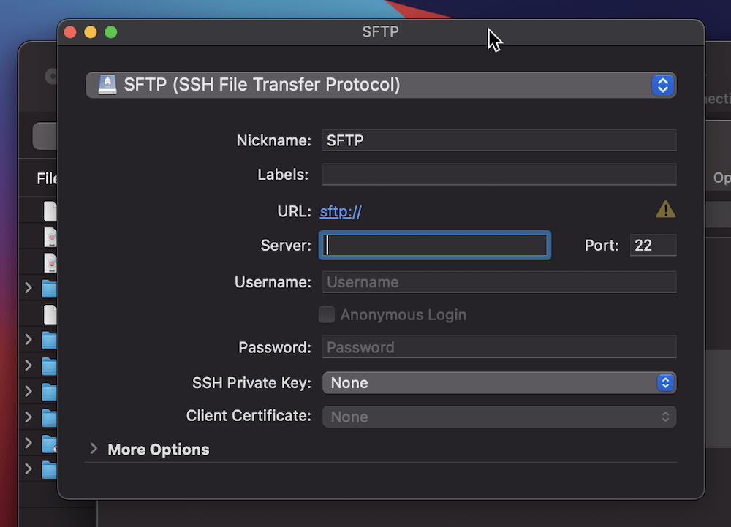The height and width of the screenshot is (527, 731).
Task: Minimize the SFTP window with yellow button
Action: (91, 32)
